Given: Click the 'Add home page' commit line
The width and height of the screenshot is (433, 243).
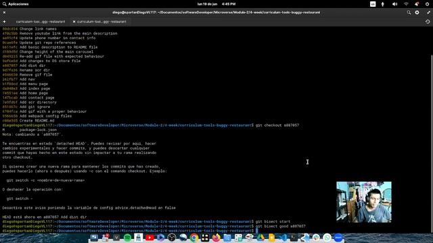Looking at the screenshot, I should pos(25,93).
